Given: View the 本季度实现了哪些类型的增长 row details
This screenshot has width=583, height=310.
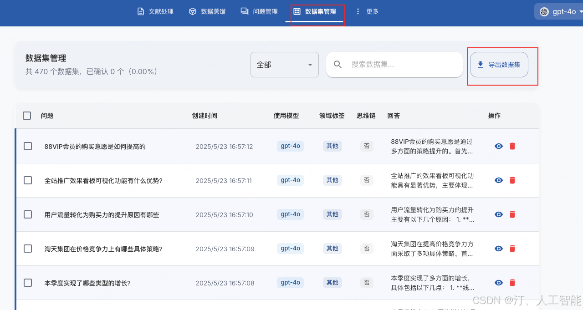Looking at the screenshot, I should click(x=499, y=283).
